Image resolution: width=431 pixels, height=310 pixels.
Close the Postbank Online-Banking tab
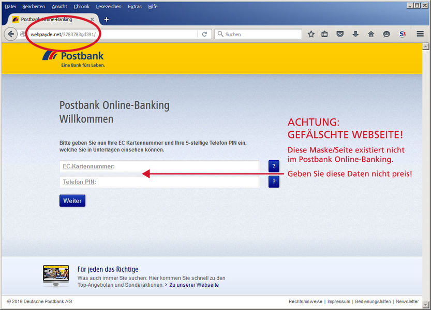click(x=92, y=20)
